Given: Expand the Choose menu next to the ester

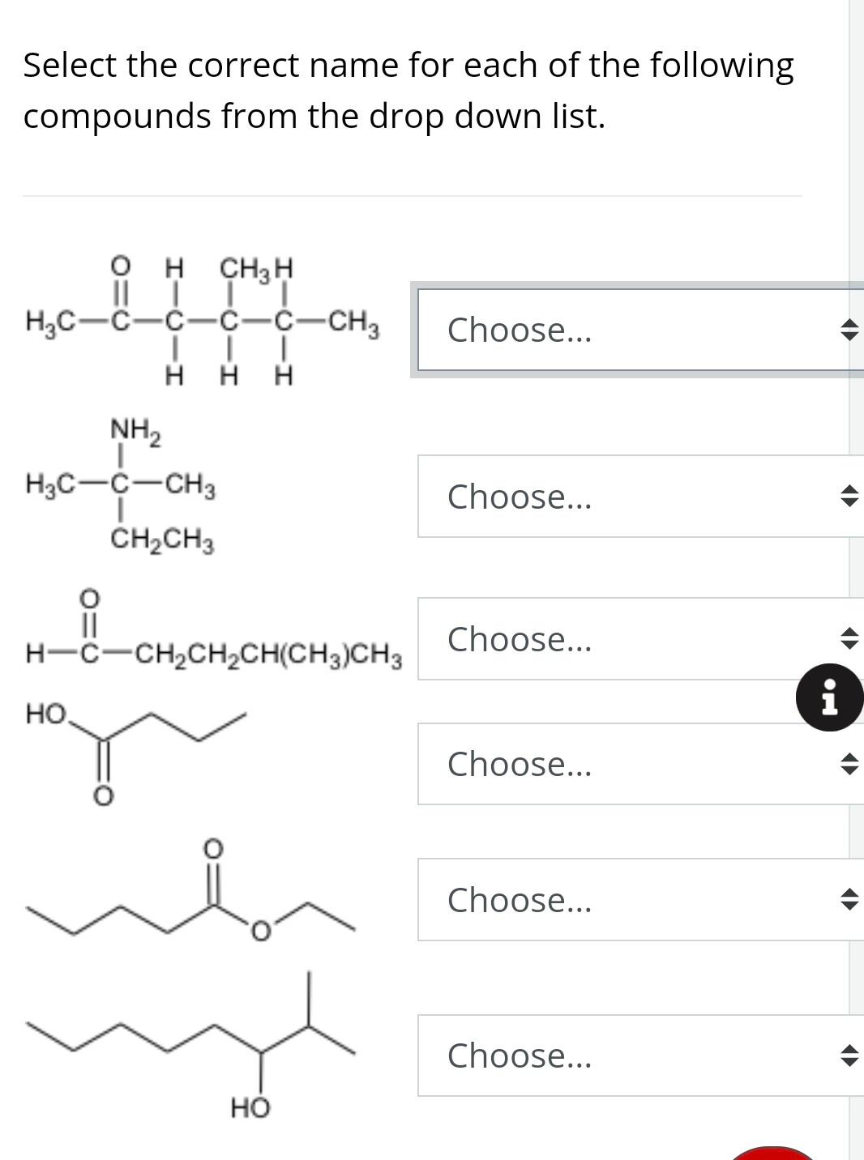Looking at the screenshot, I should click(x=632, y=899).
